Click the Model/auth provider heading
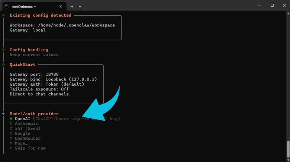290x162 pixels. click(x=34, y=114)
